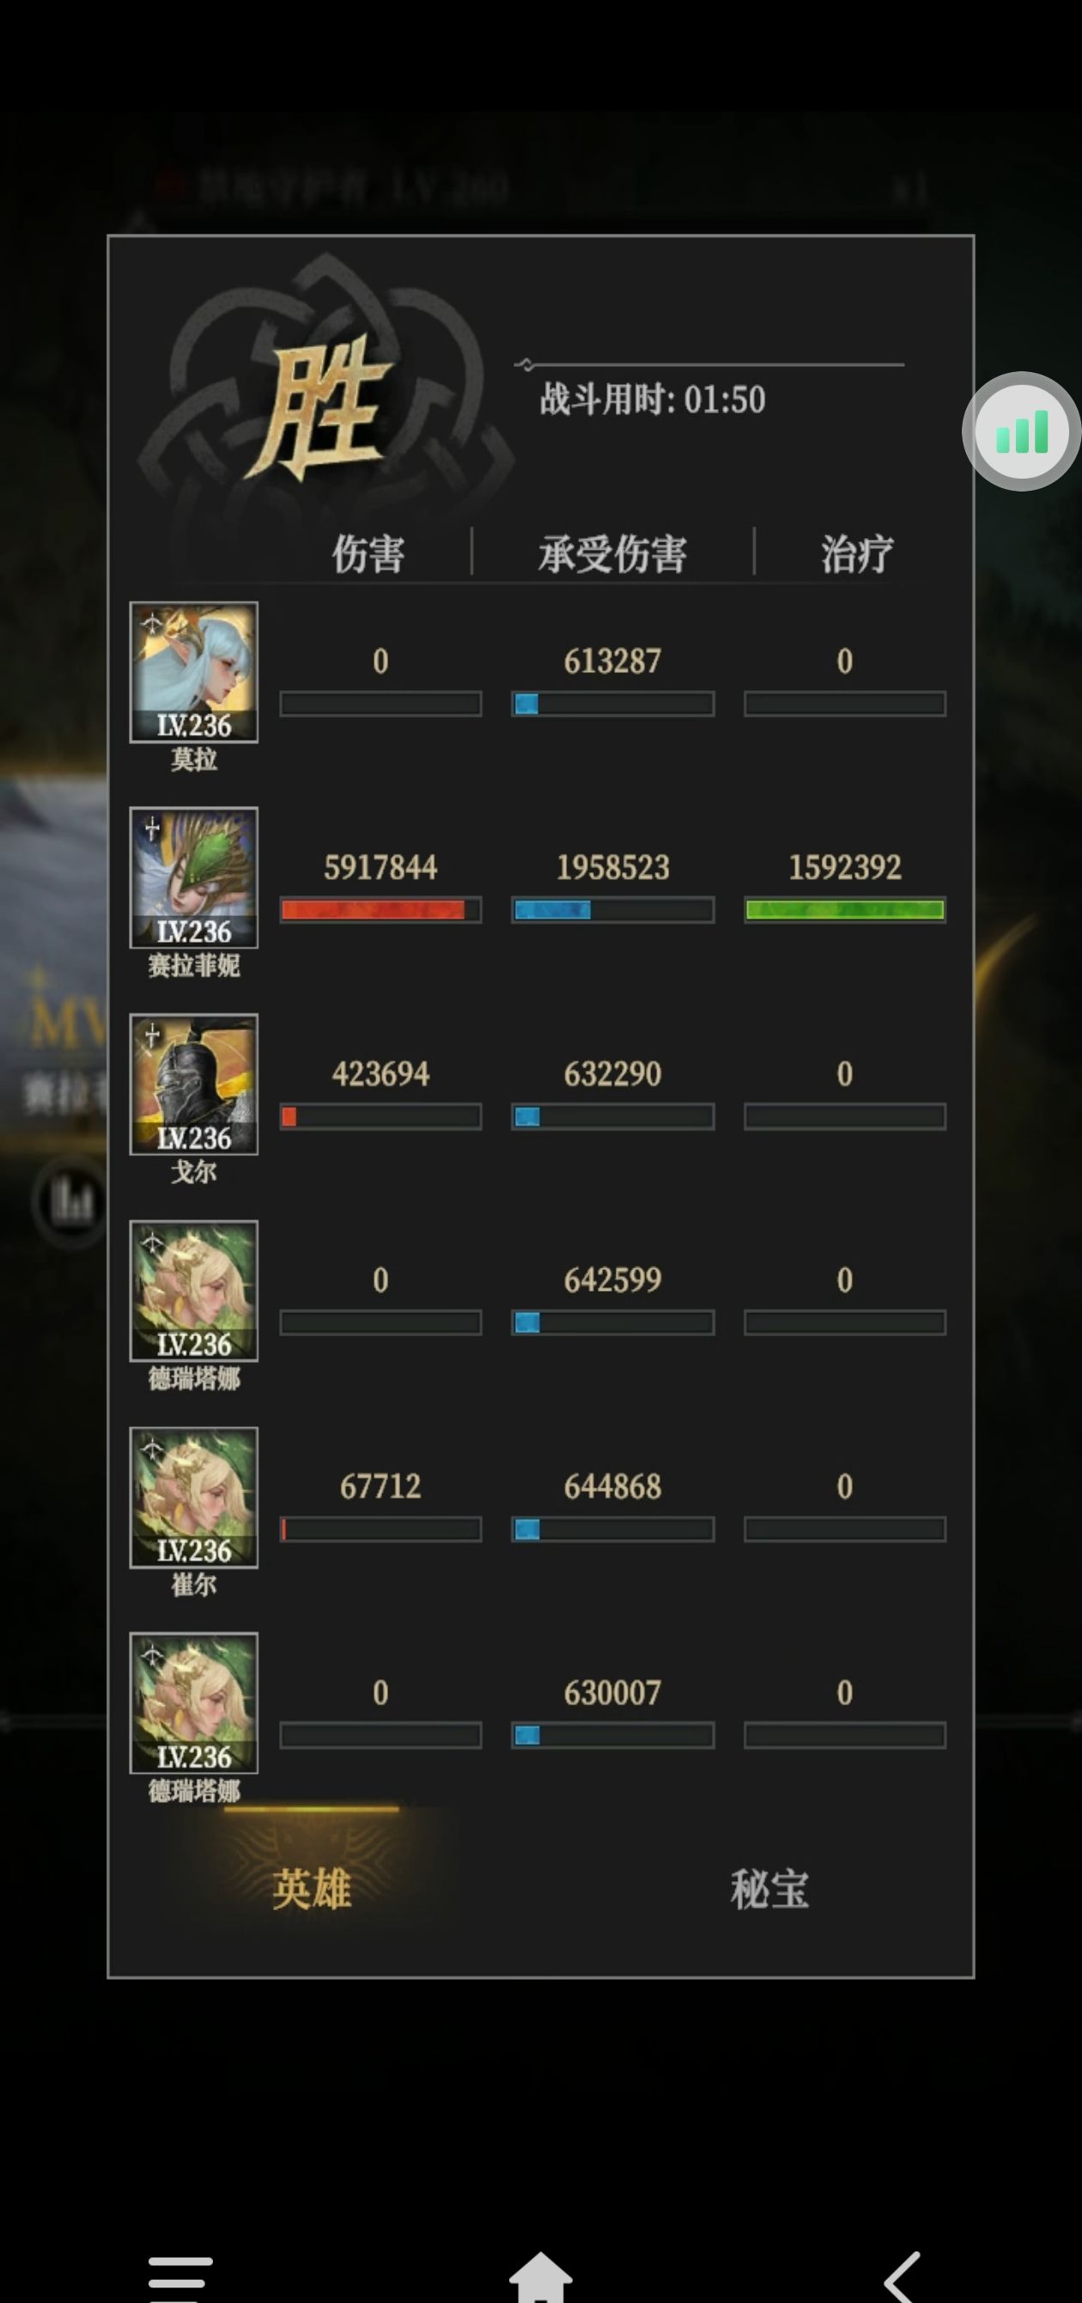Viewport: 1082px width, 2303px height.
Task: Click 赛拉菲妮's green healing bar
Action: click(844, 910)
